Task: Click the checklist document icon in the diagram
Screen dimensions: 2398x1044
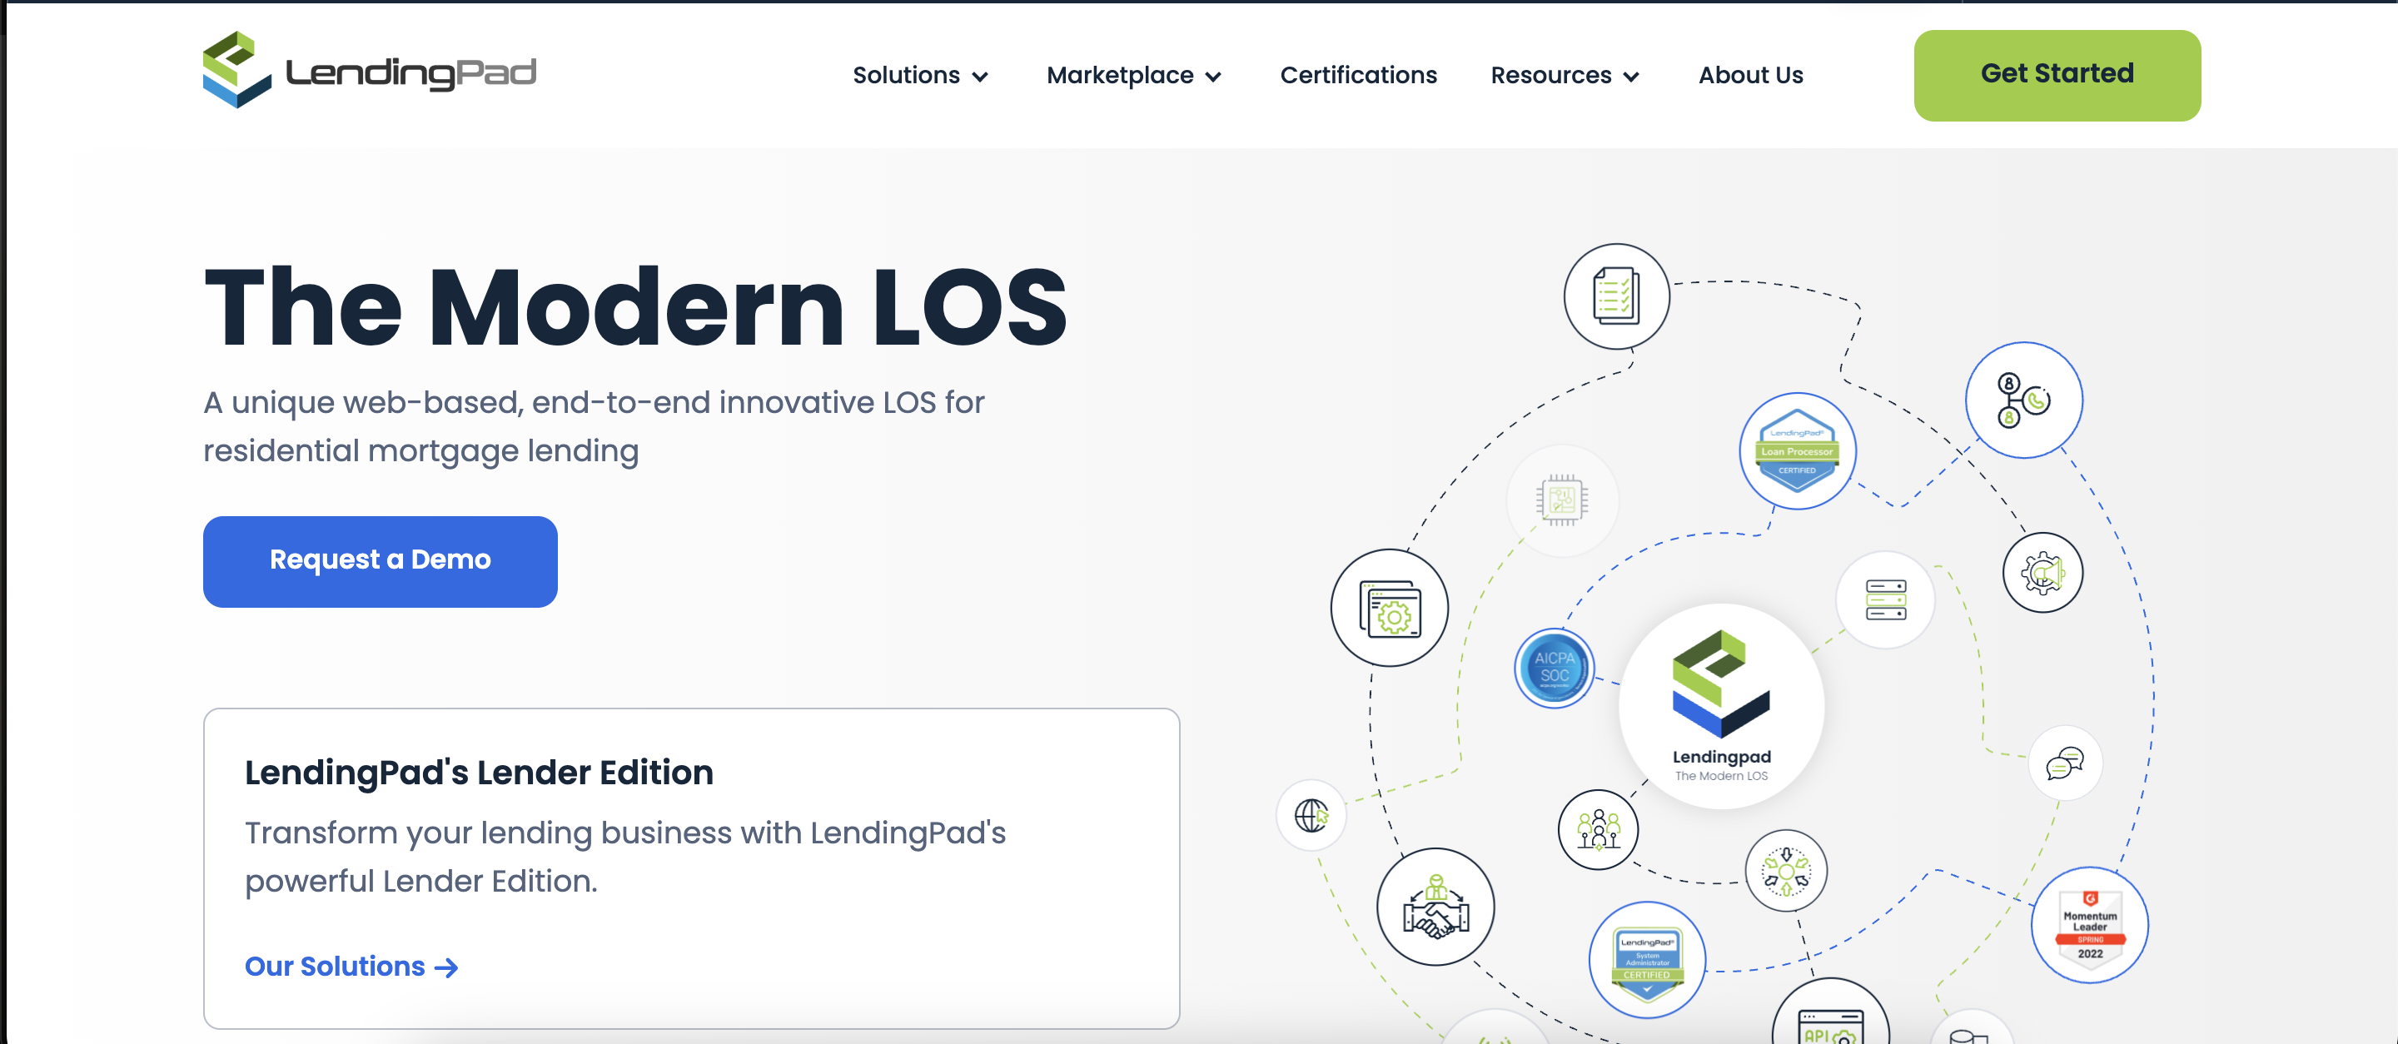Action: [x=1616, y=296]
